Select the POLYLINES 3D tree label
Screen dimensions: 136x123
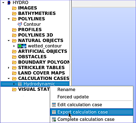(x=35, y=35)
